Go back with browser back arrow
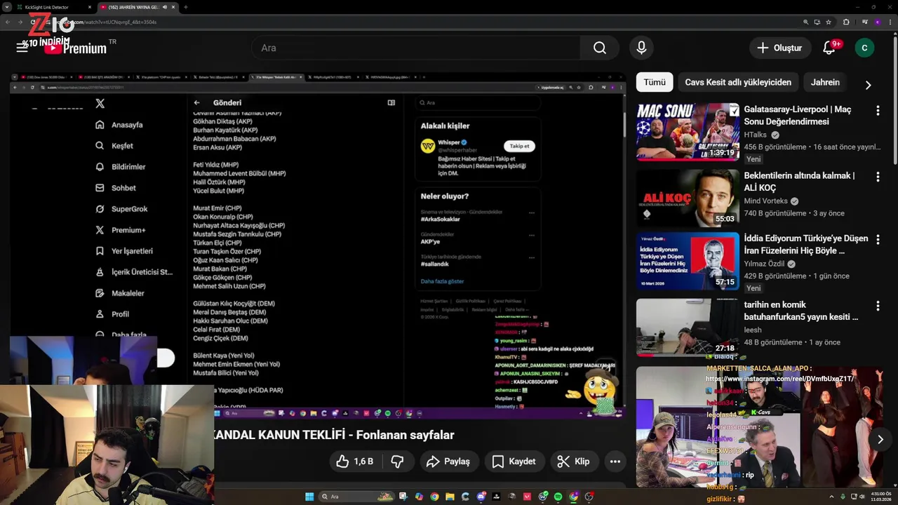898x505 pixels. point(8,22)
